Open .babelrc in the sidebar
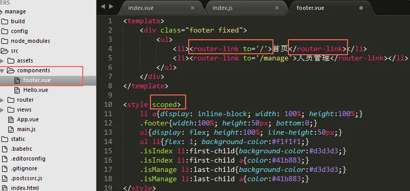The width and height of the screenshot is (410, 191). pos(21,149)
